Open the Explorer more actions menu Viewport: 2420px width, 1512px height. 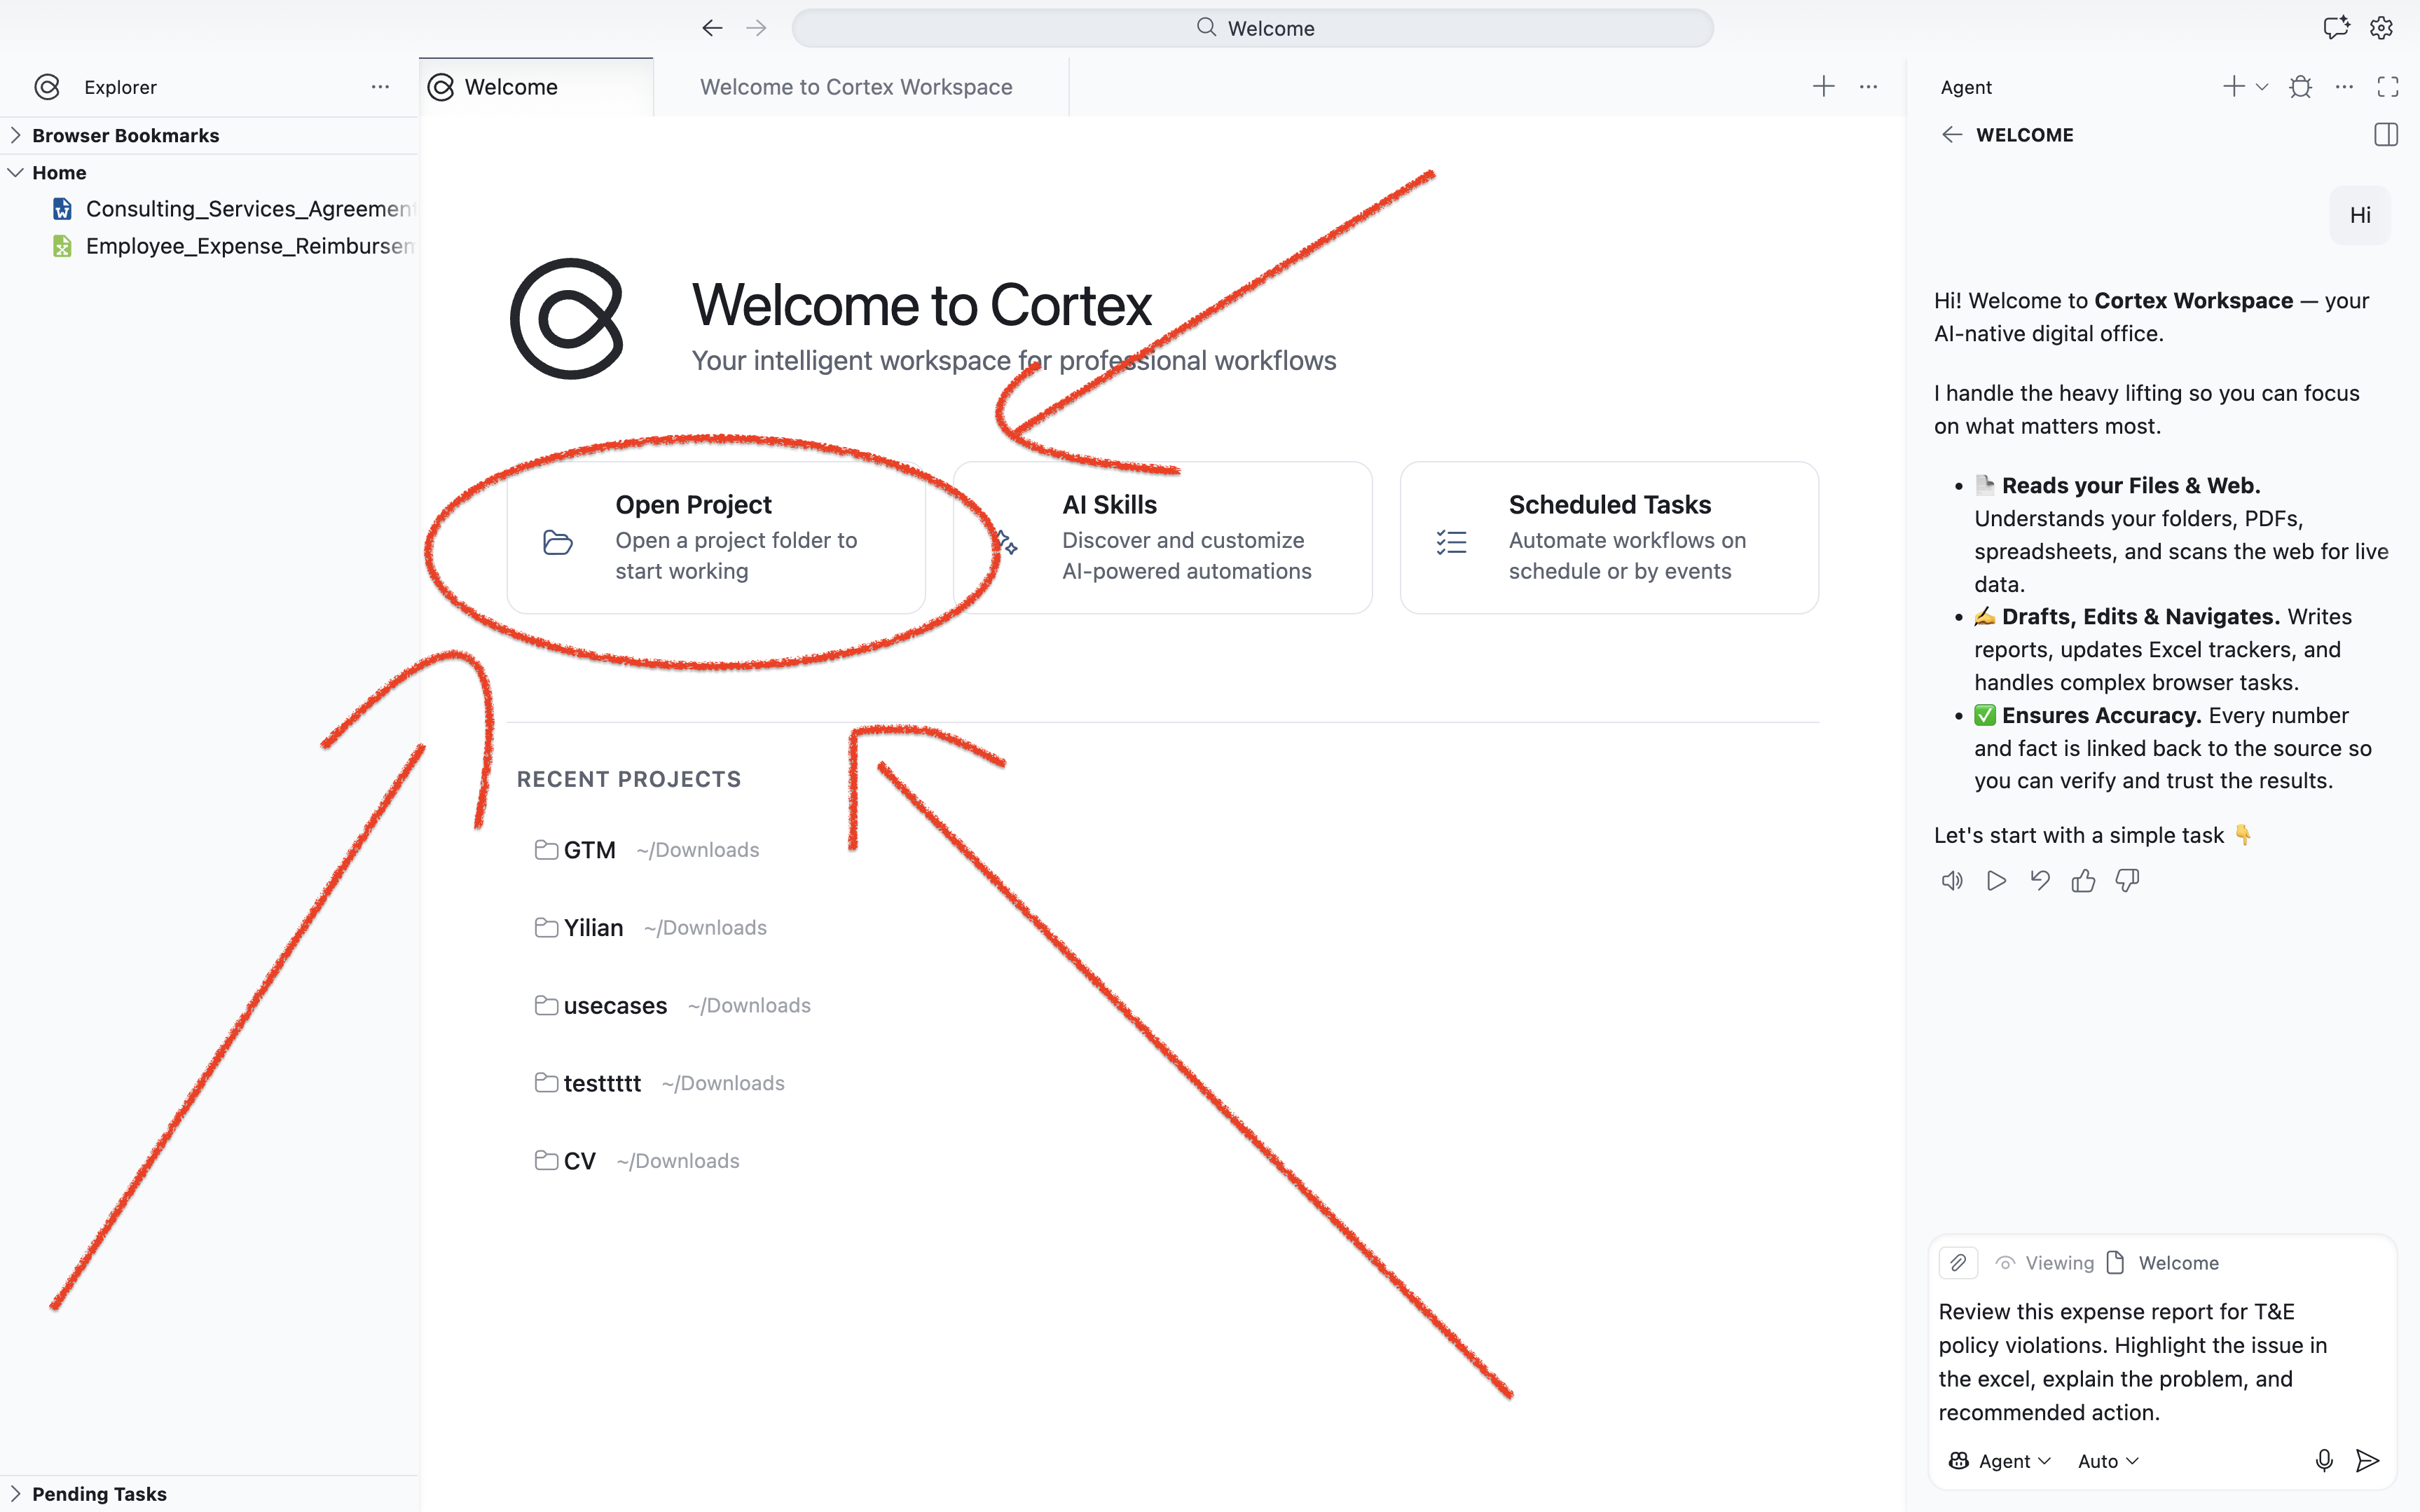point(380,87)
